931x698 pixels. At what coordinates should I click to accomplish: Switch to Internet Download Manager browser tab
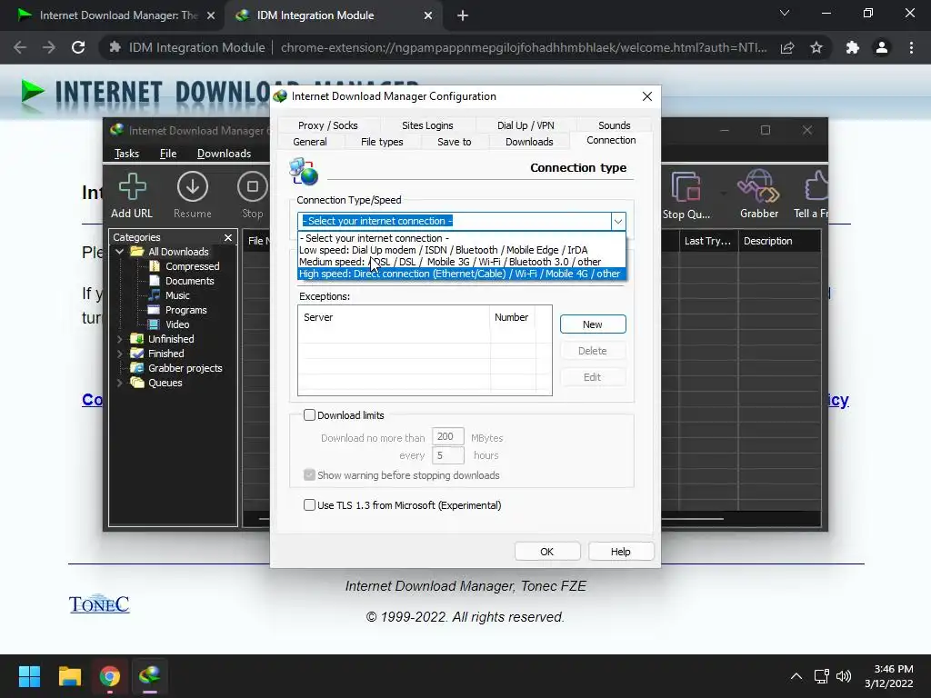(x=116, y=15)
